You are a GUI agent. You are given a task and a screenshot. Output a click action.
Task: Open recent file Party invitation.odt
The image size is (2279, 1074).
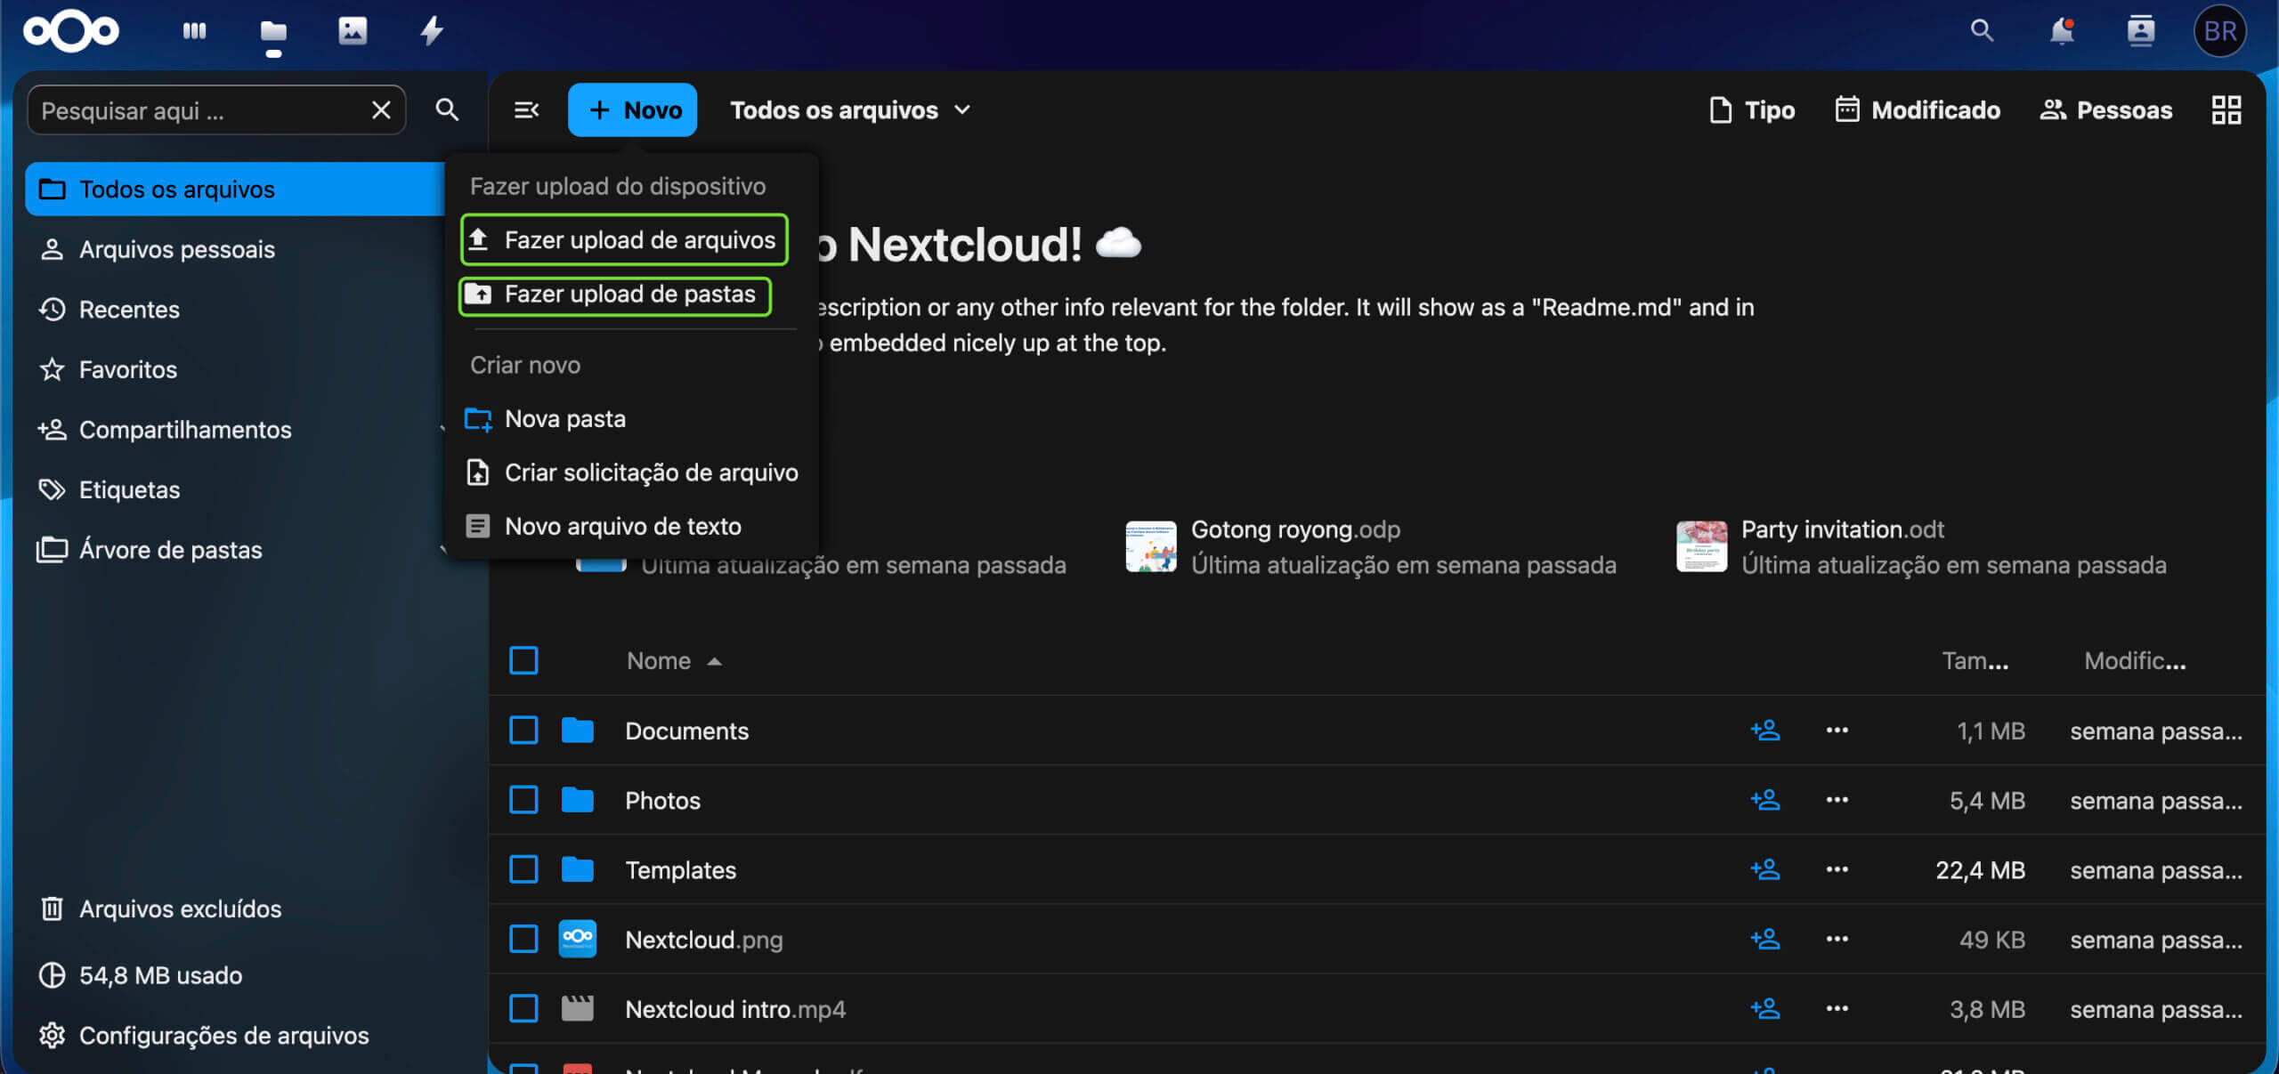(x=1922, y=546)
